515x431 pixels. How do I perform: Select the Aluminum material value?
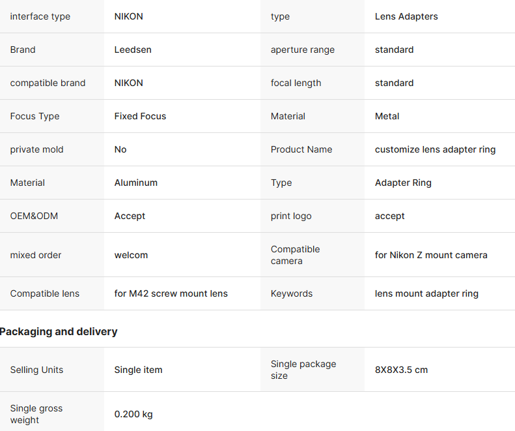[136, 183]
